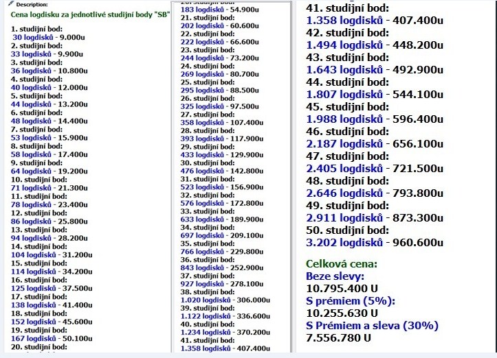Click the amount "10.255.630 U"
Screen dimensions: 497x358
click(x=342, y=313)
